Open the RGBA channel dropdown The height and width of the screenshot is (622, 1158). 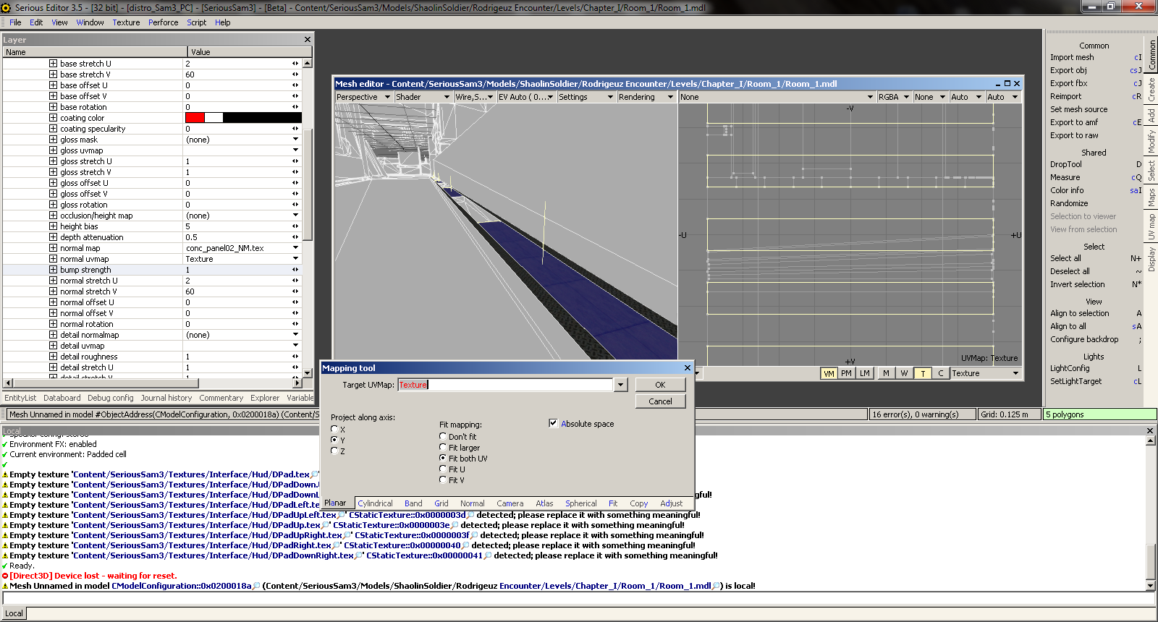click(894, 97)
